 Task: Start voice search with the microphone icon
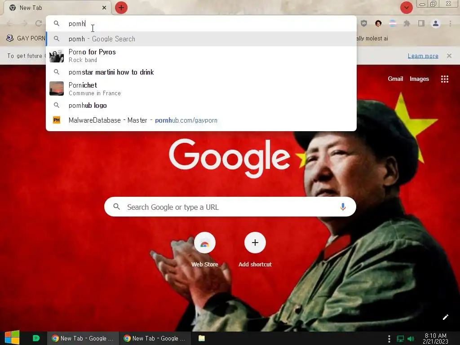coord(343,207)
